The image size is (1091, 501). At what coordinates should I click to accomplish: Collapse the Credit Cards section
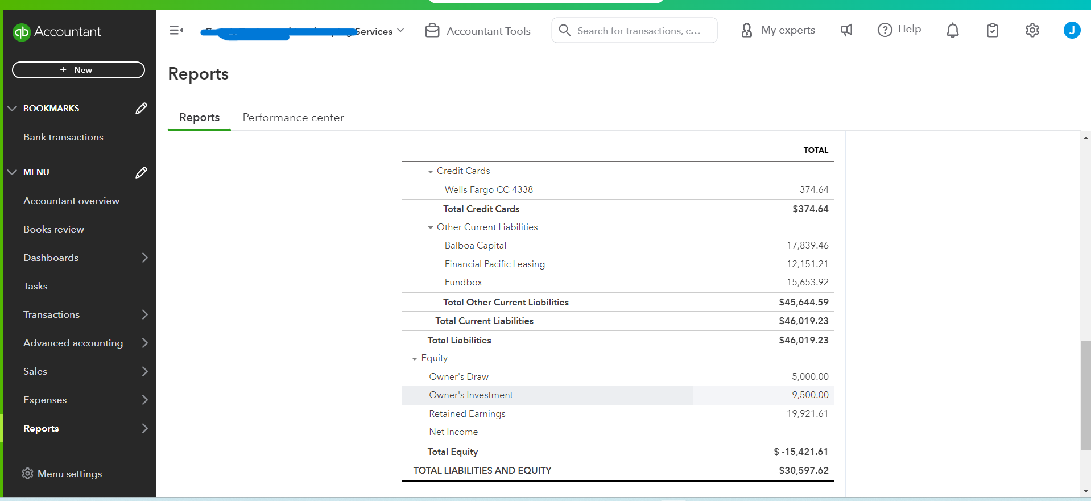pos(431,171)
